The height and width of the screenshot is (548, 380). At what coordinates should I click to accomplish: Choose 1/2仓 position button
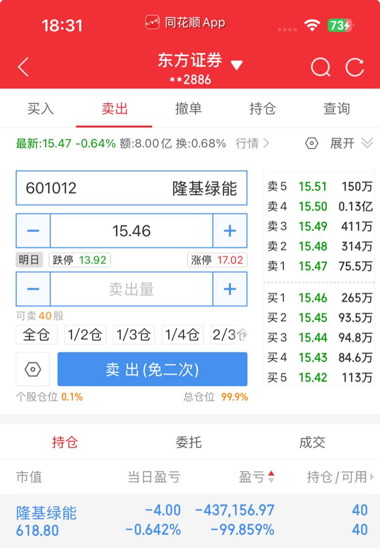click(85, 335)
